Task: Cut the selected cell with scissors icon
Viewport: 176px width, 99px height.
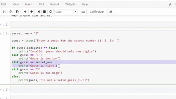Action: [x=4, y=12]
